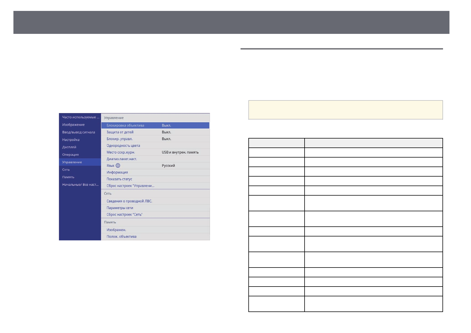Click the USB и внутрен. память value

[x=180, y=152]
